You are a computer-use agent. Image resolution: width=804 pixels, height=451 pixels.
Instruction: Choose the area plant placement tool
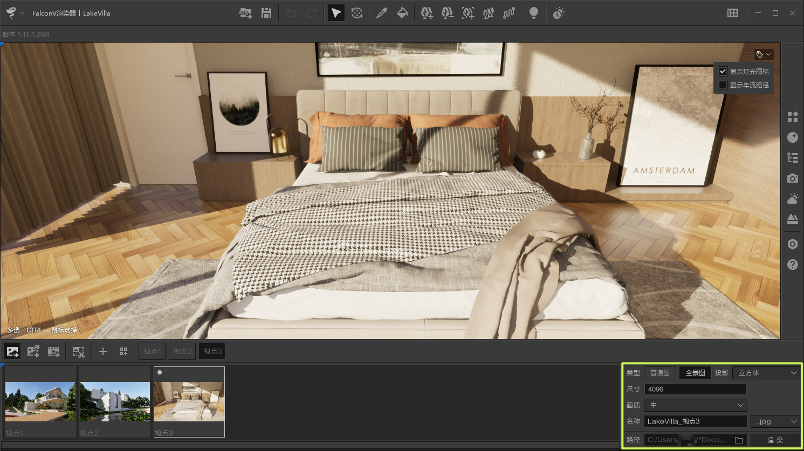(x=468, y=13)
